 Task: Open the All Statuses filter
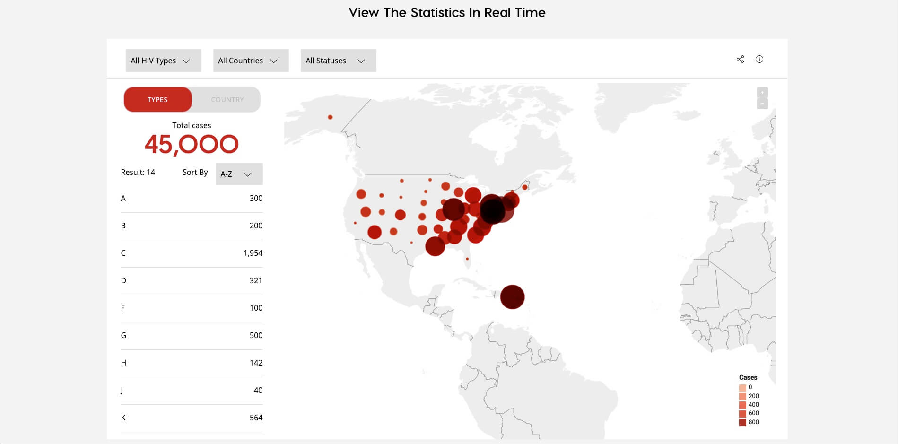point(338,61)
